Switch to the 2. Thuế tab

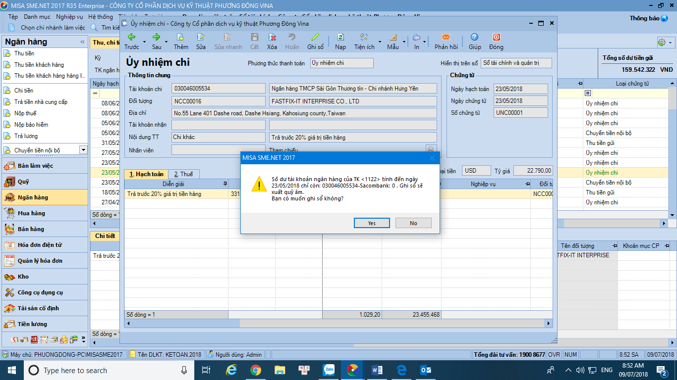pos(183,174)
